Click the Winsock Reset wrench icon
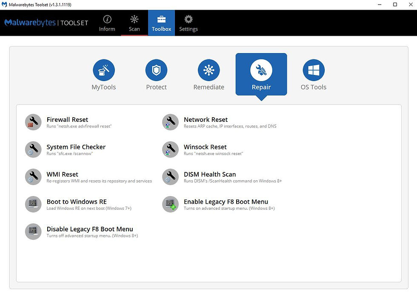Screen dimensions: 417x298 (x=171, y=149)
